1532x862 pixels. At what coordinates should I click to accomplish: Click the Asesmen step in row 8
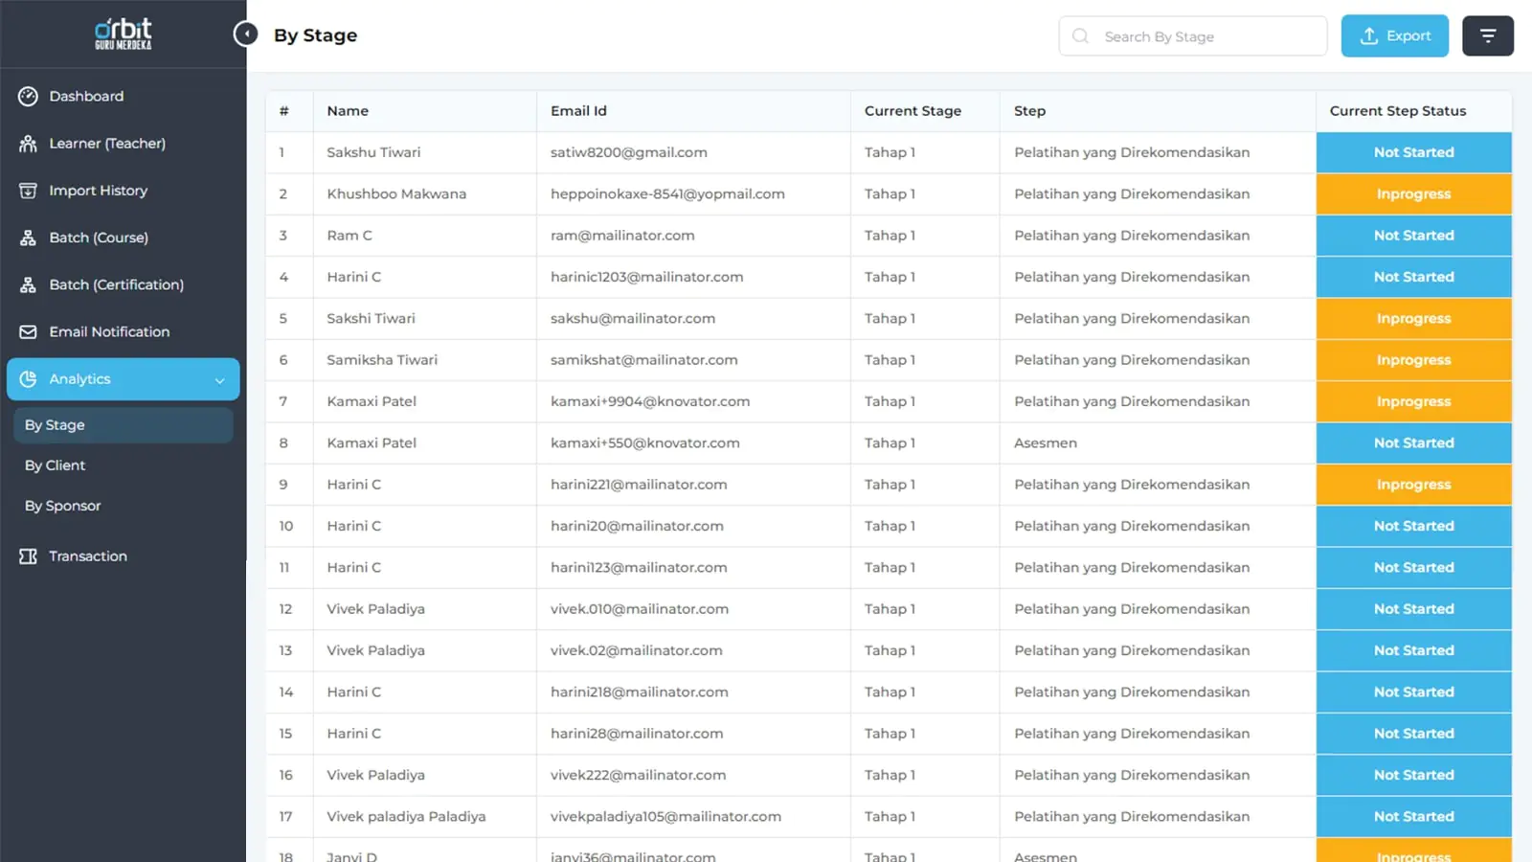click(x=1046, y=443)
